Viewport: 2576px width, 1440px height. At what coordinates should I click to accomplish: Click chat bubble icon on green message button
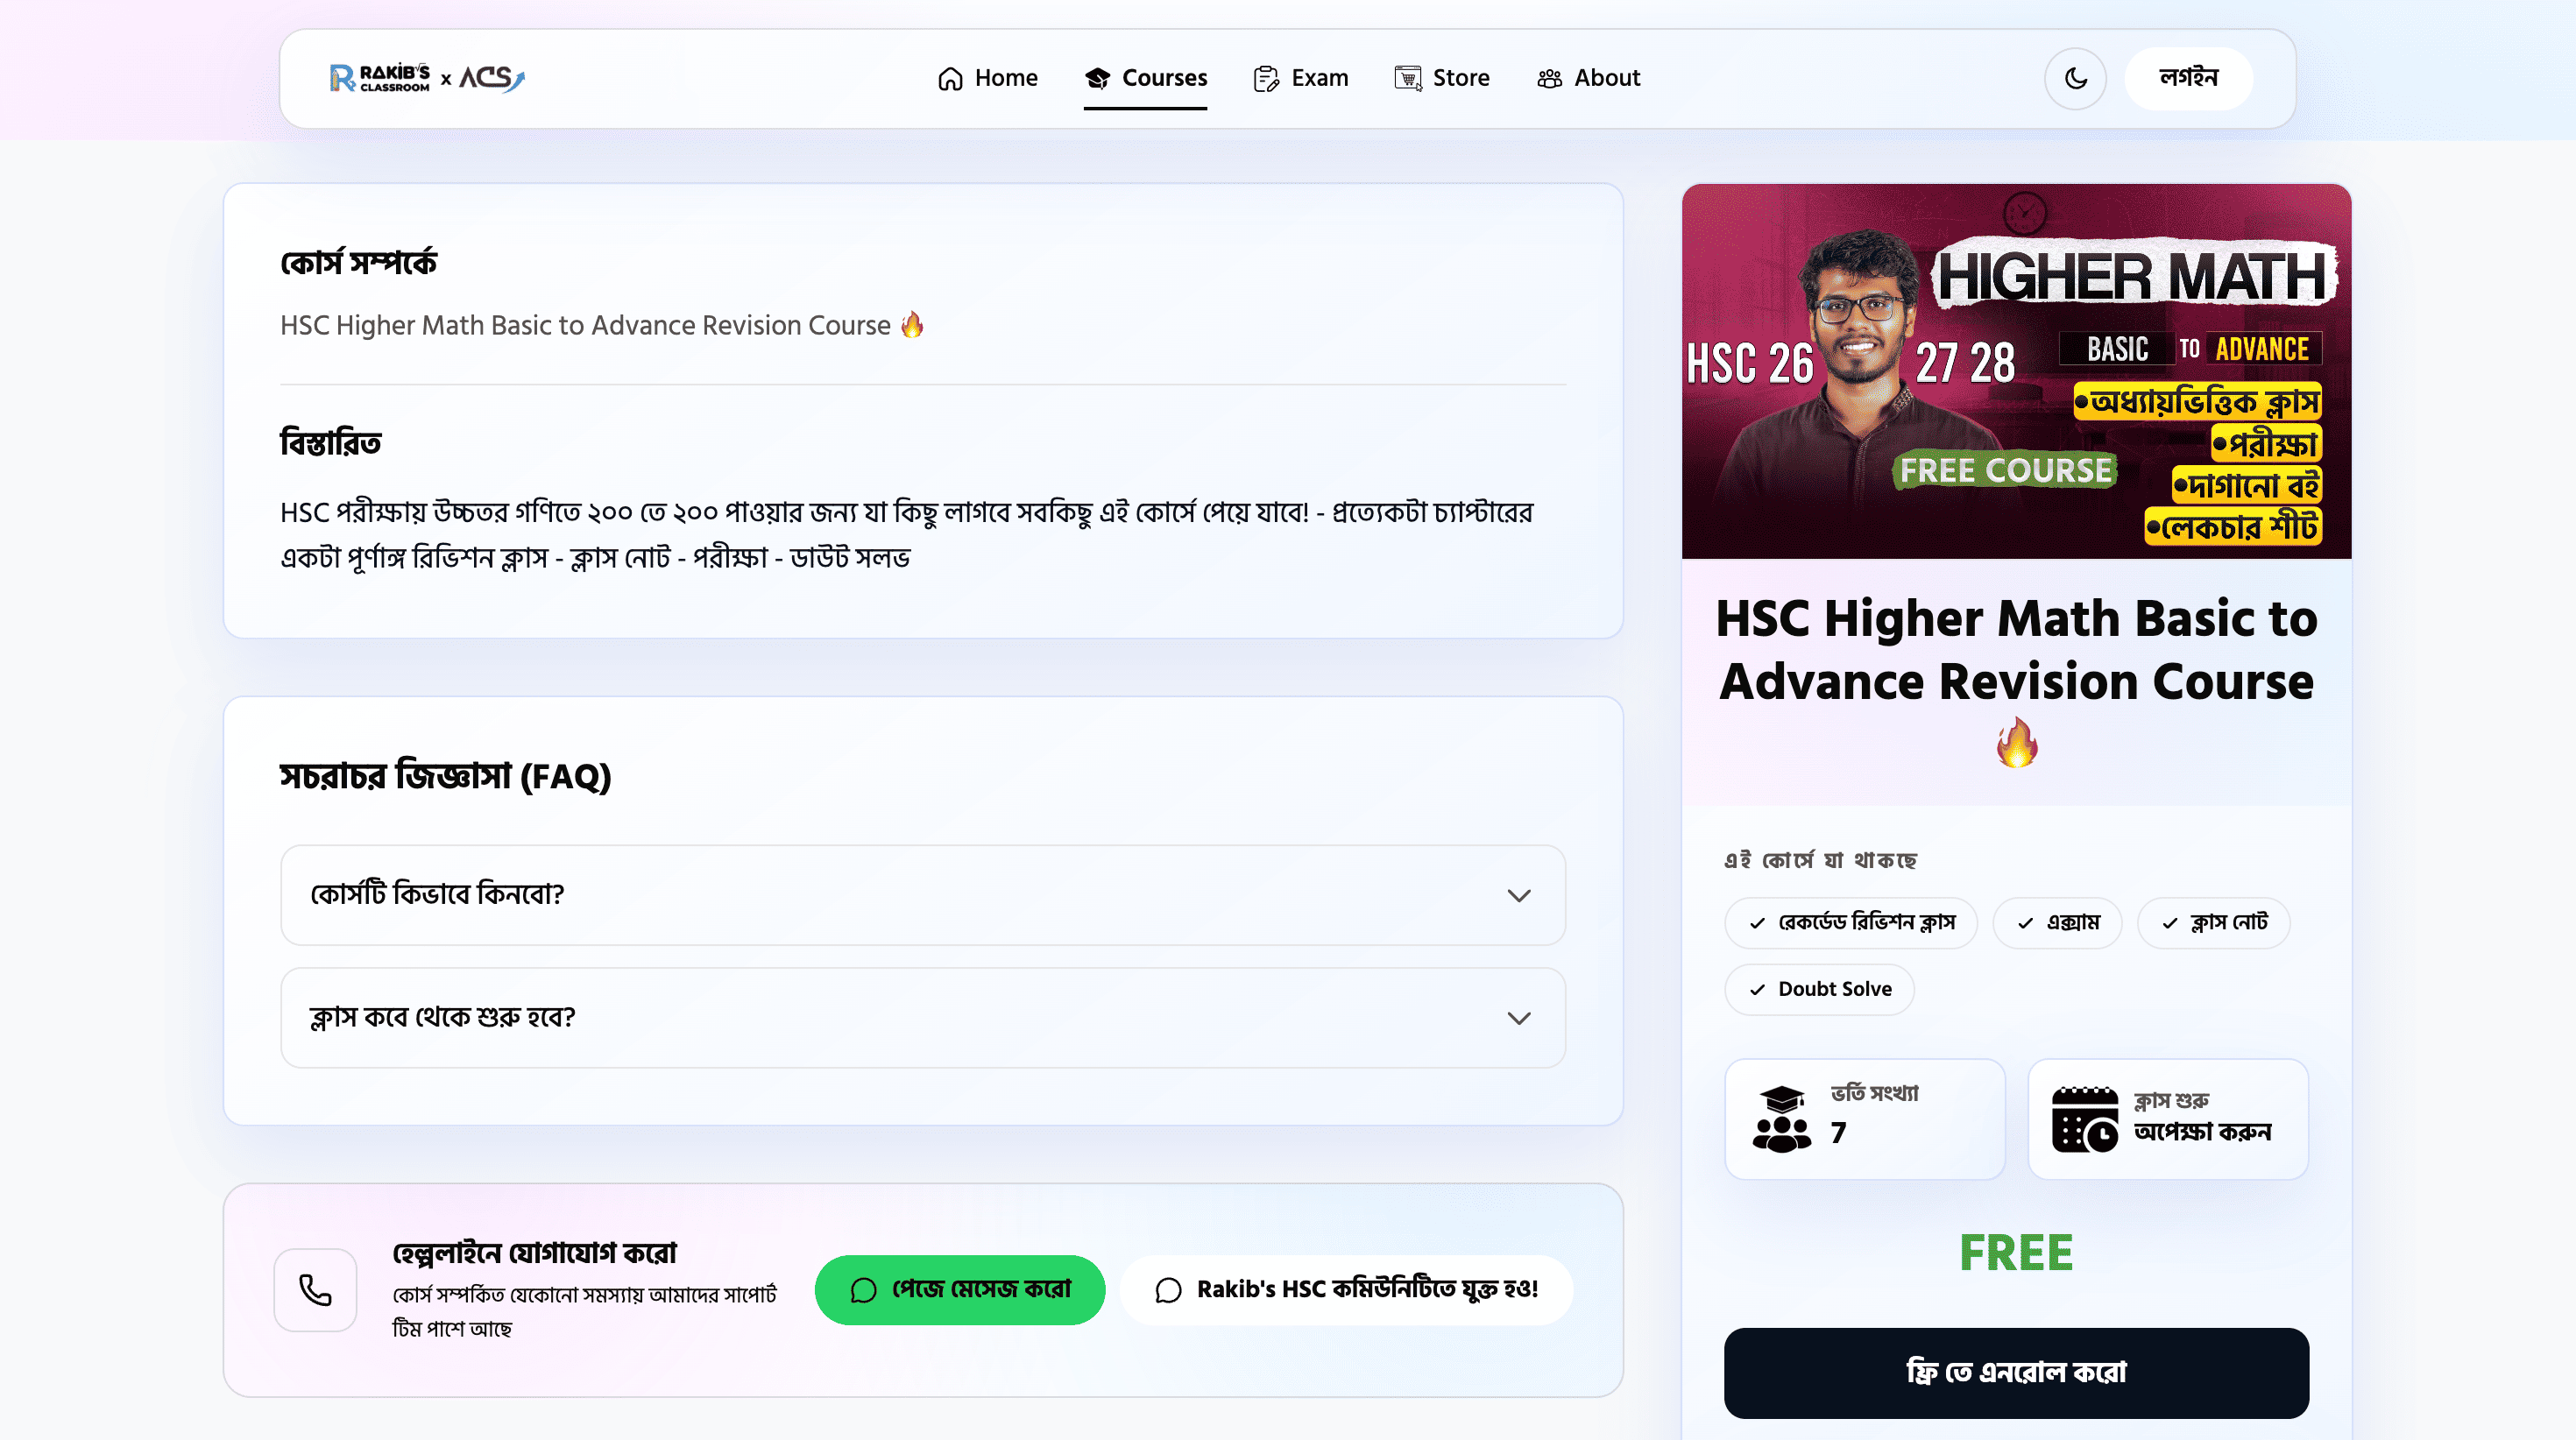[863, 1290]
